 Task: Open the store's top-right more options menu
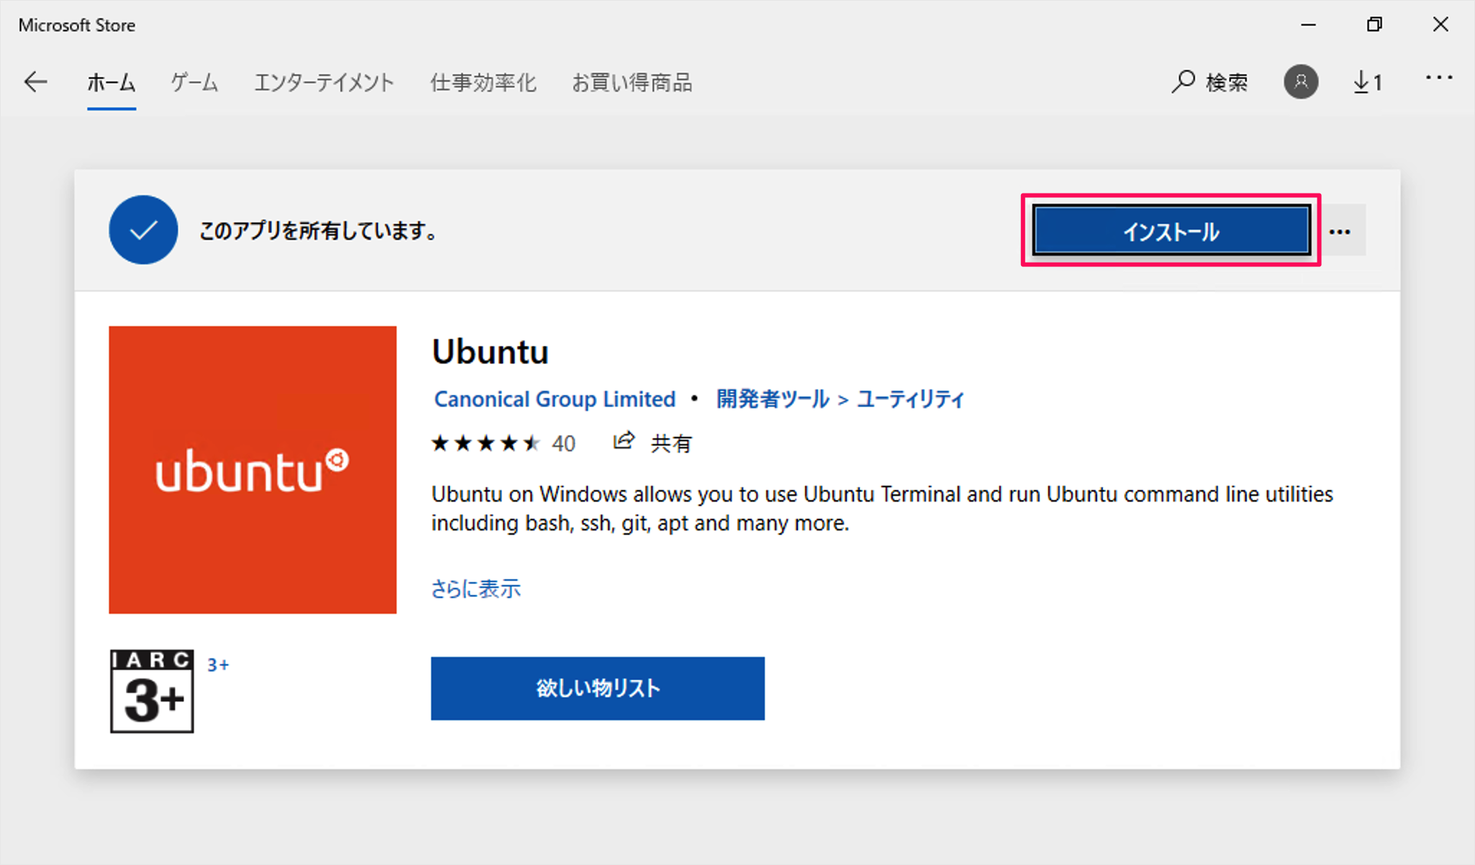pyautogui.click(x=1439, y=78)
